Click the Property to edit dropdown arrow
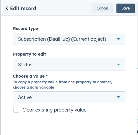The height and width of the screenshot is (135, 138). (x=118, y=65)
